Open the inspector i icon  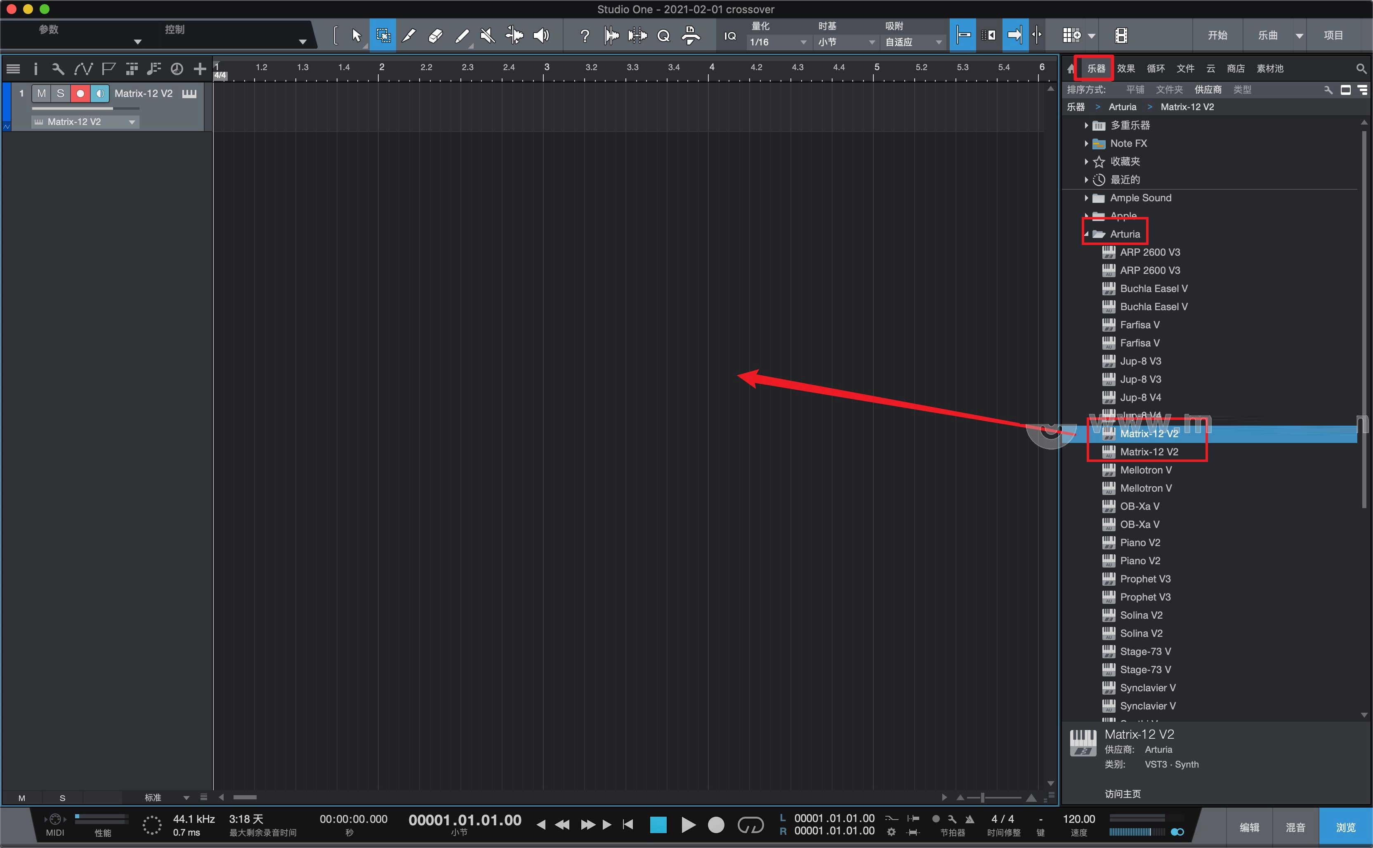coord(35,68)
